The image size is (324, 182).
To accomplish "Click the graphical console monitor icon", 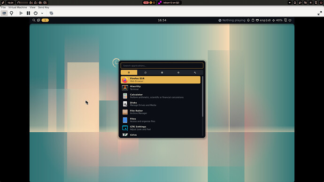I will [4, 13].
